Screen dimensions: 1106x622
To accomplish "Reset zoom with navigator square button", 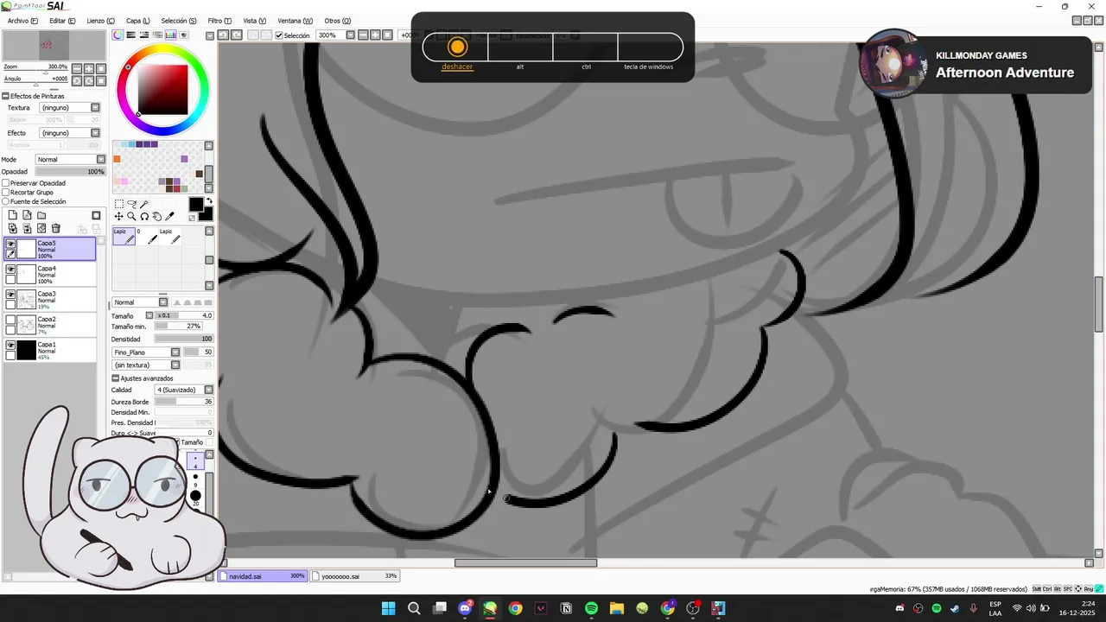I will [x=101, y=68].
